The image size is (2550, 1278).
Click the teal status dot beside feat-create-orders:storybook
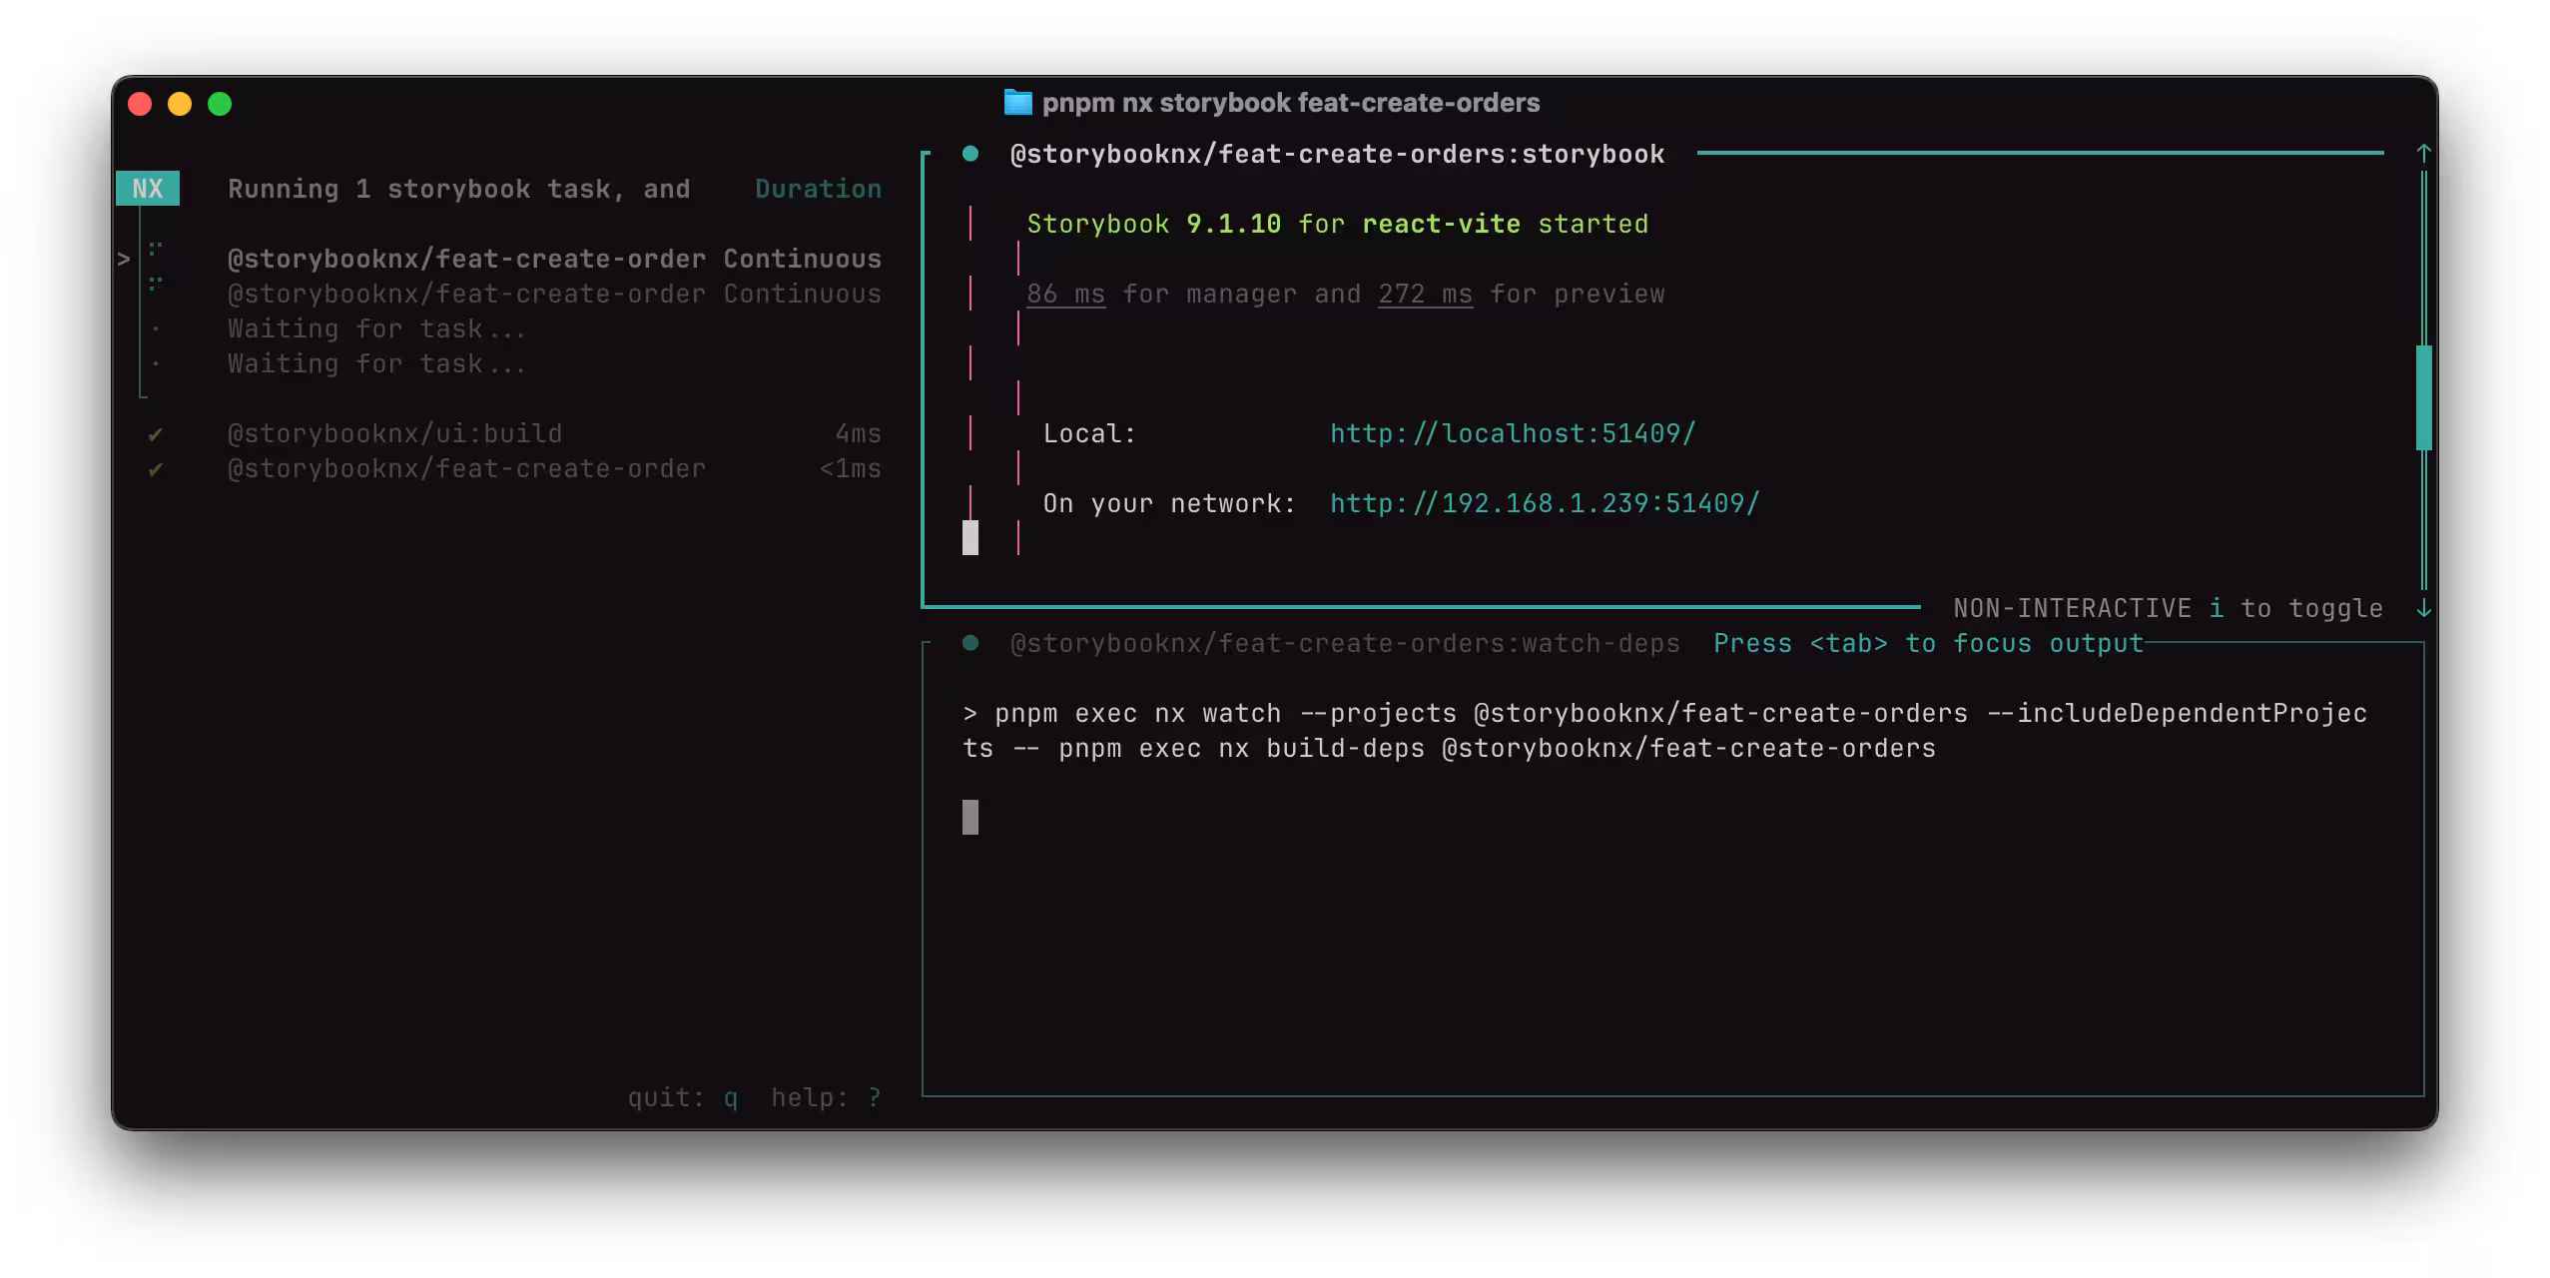pyautogui.click(x=969, y=154)
